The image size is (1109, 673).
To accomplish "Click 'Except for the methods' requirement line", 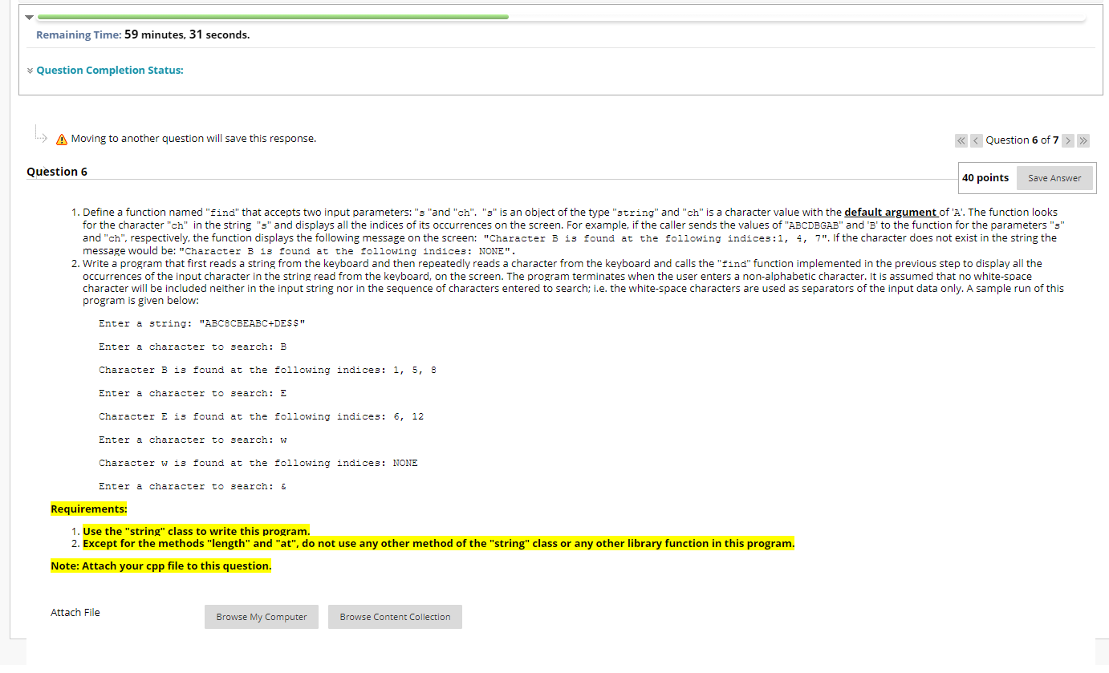I will tap(438, 544).
